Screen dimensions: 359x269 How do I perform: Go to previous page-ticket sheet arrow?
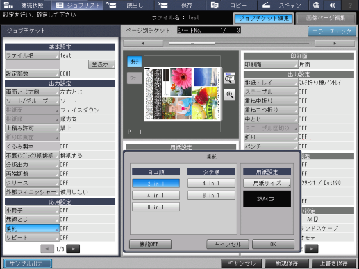(143, 44)
